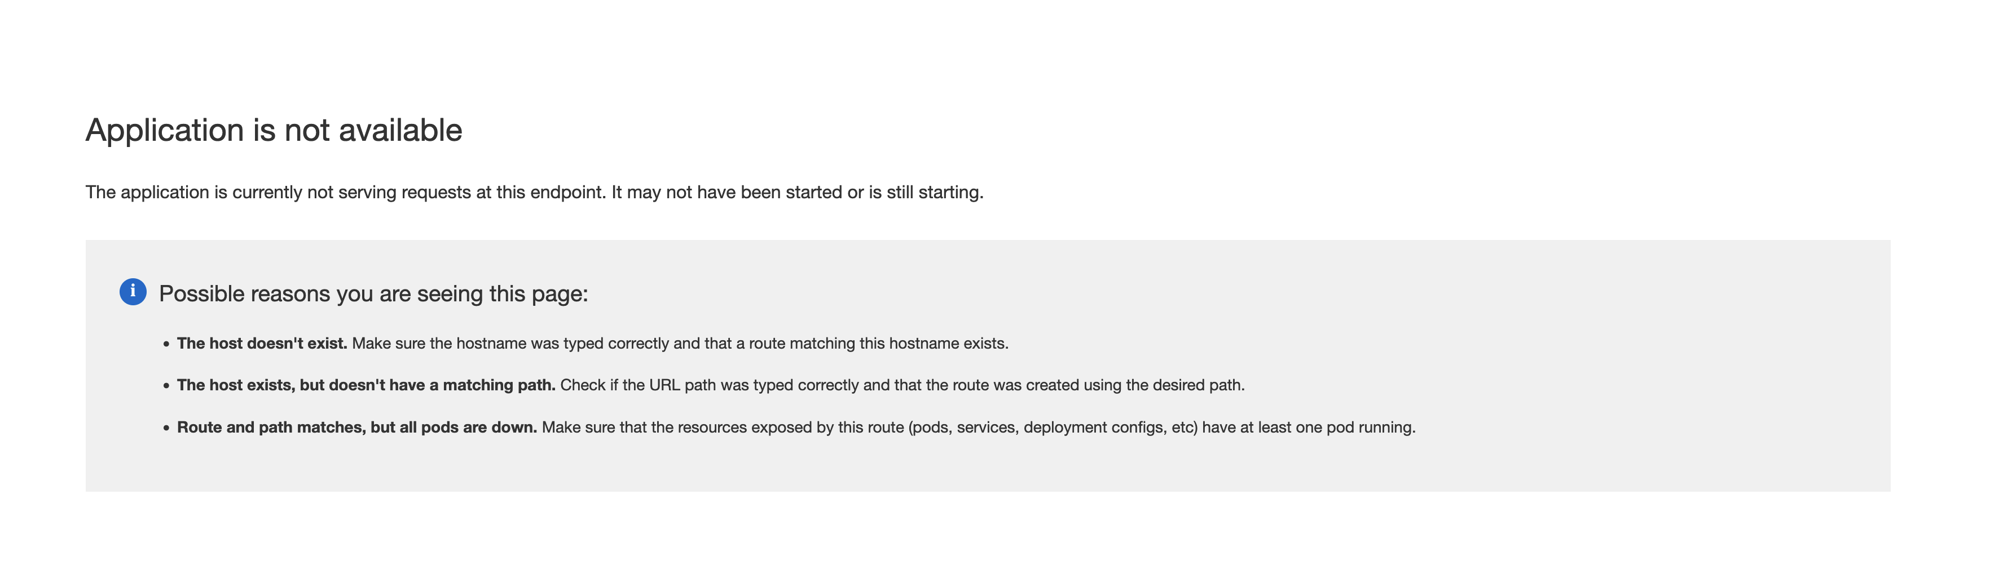The image size is (1990, 561).
Task: Click "The host exists, but doesn't have a matching path."
Action: (x=366, y=385)
